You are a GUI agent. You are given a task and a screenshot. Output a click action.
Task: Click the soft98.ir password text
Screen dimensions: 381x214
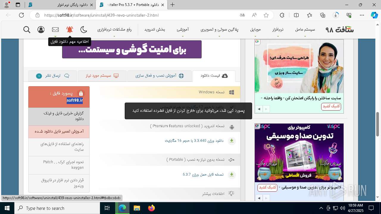point(75,100)
